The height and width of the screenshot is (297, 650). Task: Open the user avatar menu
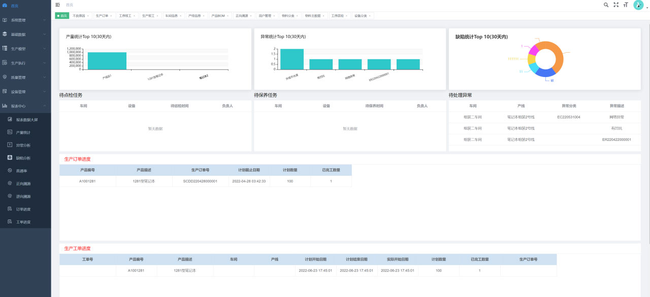click(x=638, y=5)
